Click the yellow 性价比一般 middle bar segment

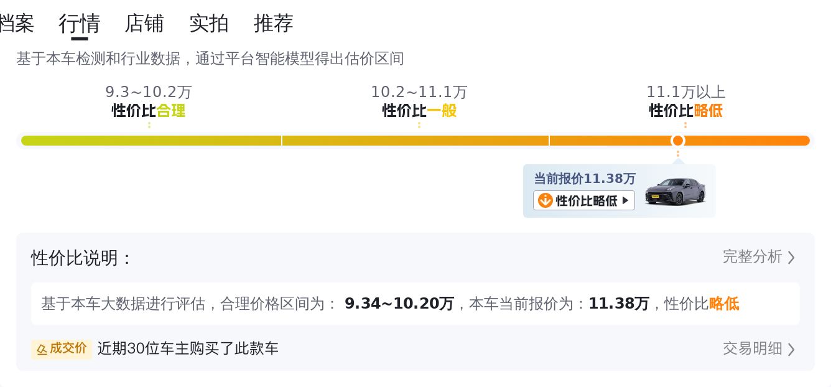[x=415, y=141]
